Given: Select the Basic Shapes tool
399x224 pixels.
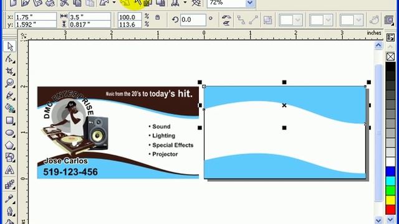Looking at the screenshot, I should pyautogui.click(x=10, y=157).
